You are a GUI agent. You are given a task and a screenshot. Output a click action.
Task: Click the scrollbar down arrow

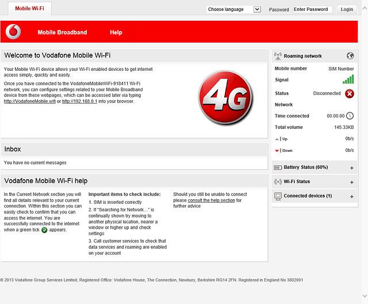365,295
